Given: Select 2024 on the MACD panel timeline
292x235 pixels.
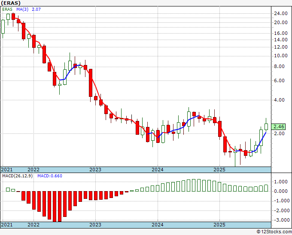Looking at the screenshot, I should (x=158, y=225).
